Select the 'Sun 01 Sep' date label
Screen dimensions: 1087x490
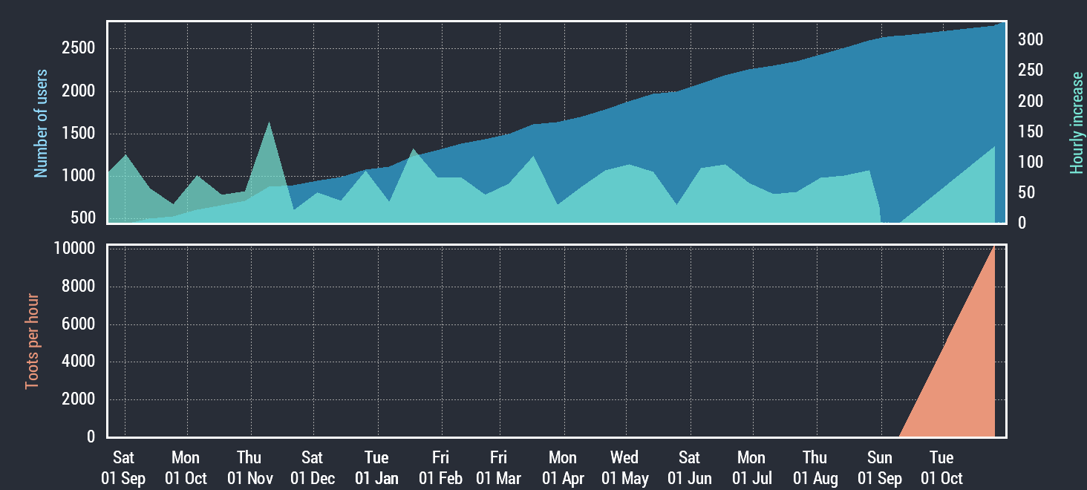coord(880,468)
